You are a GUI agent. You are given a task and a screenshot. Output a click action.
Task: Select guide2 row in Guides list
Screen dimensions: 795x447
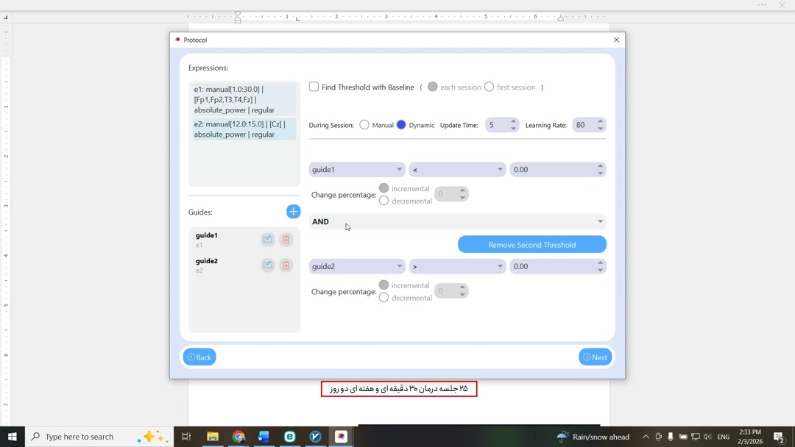[x=244, y=265]
